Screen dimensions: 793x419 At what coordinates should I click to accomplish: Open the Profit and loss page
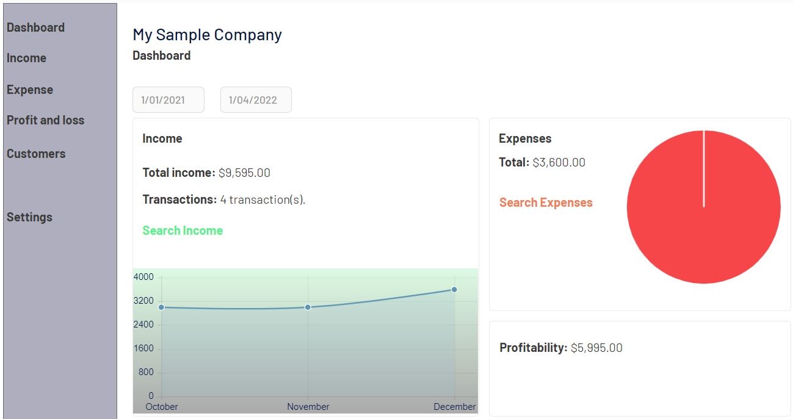coord(45,120)
